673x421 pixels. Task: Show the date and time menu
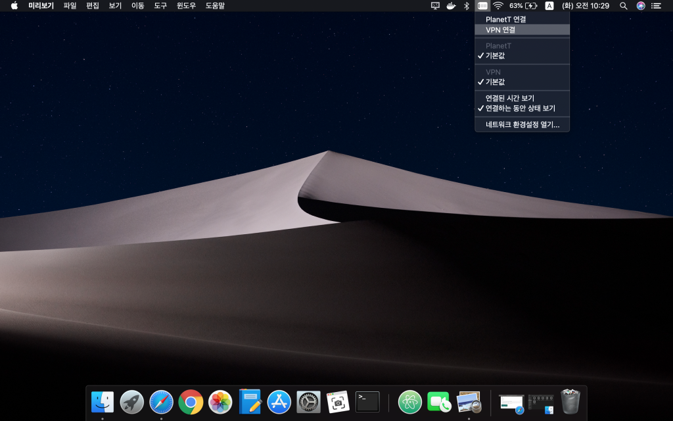pyautogui.click(x=586, y=5)
